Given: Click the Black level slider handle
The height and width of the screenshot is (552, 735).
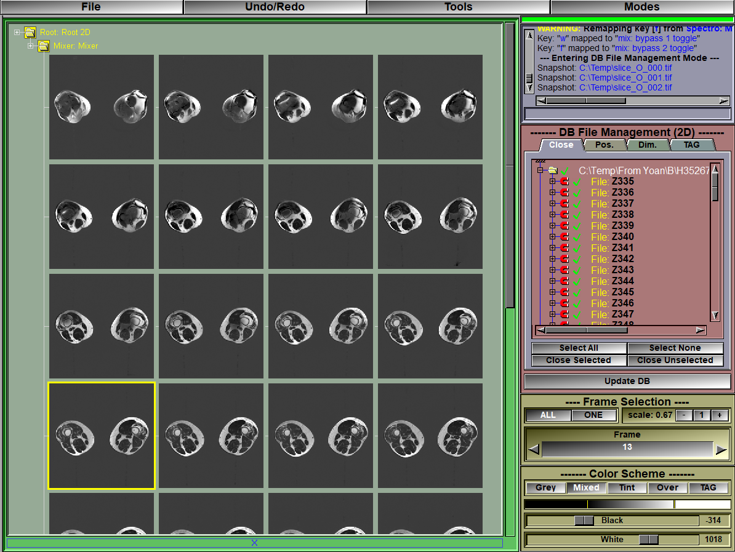Looking at the screenshot, I should [x=584, y=521].
